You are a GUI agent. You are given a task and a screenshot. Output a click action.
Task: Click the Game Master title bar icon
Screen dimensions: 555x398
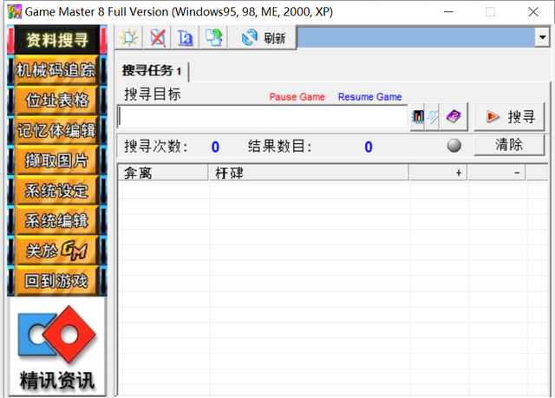tap(15, 12)
